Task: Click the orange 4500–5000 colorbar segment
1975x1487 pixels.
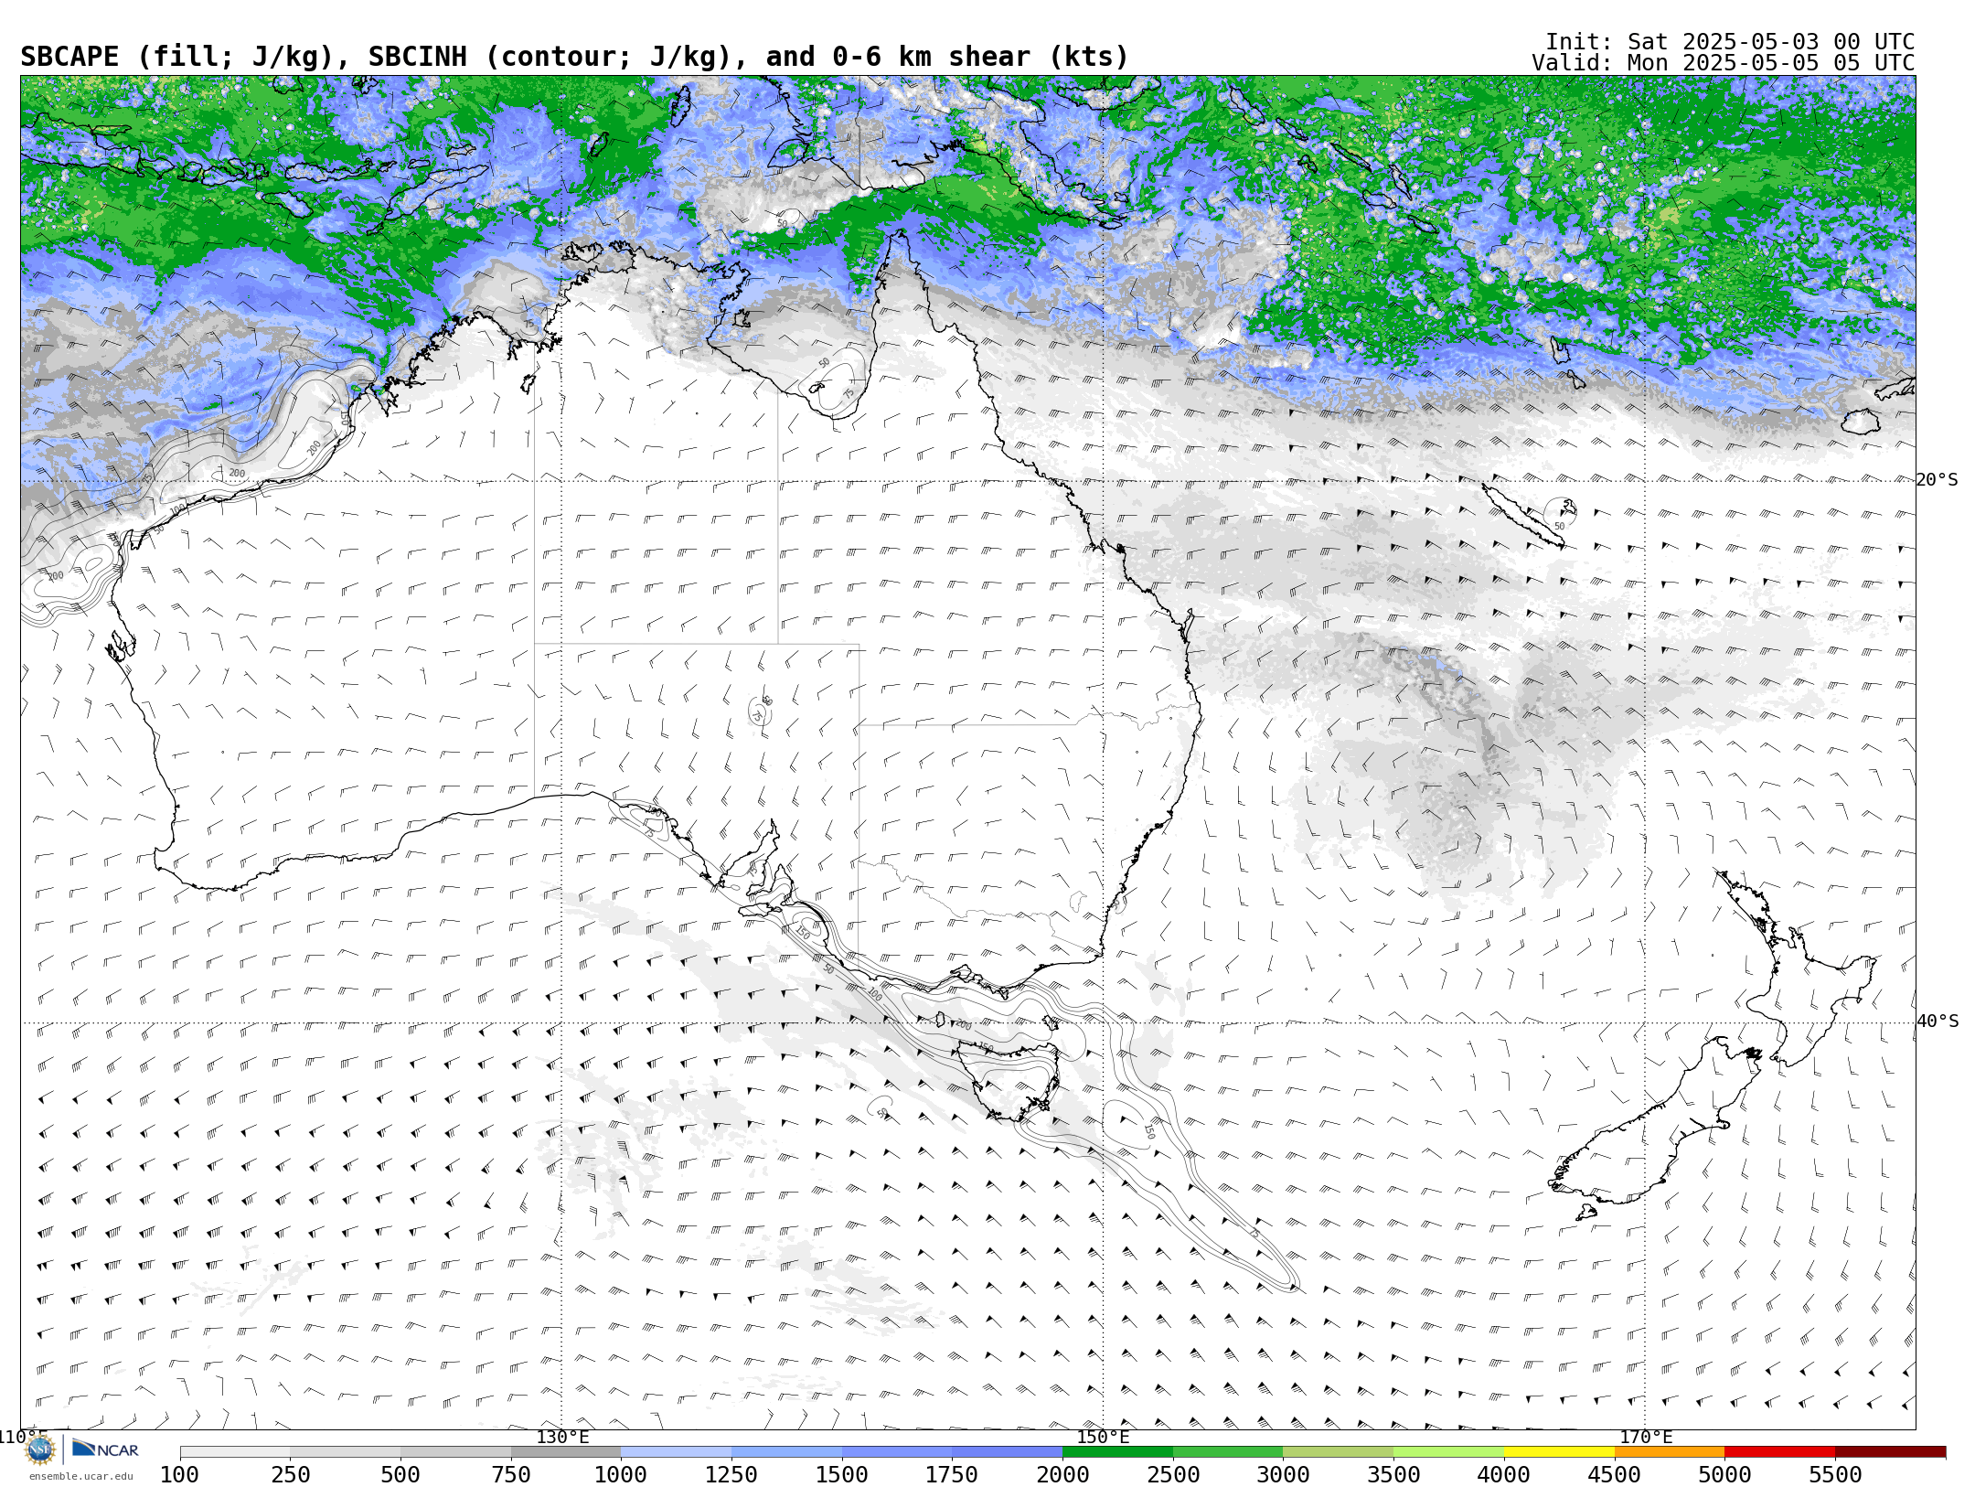Action: [x=1670, y=1452]
